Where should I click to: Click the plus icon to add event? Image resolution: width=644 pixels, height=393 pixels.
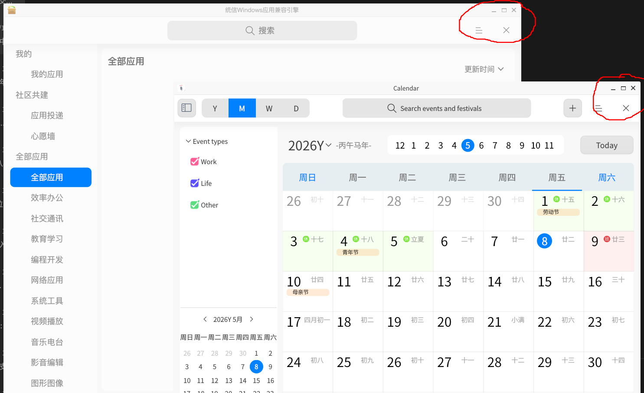pyautogui.click(x=572, y=108)
